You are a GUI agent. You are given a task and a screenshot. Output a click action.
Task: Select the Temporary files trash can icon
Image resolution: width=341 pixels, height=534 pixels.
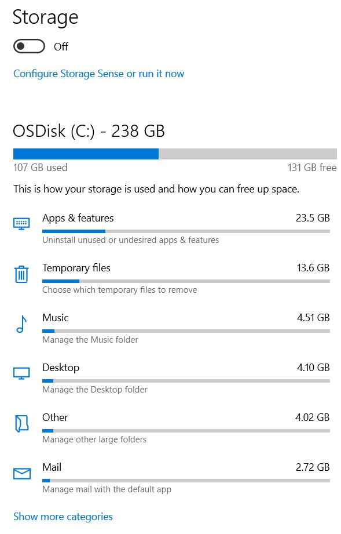(x=21, y=273)
